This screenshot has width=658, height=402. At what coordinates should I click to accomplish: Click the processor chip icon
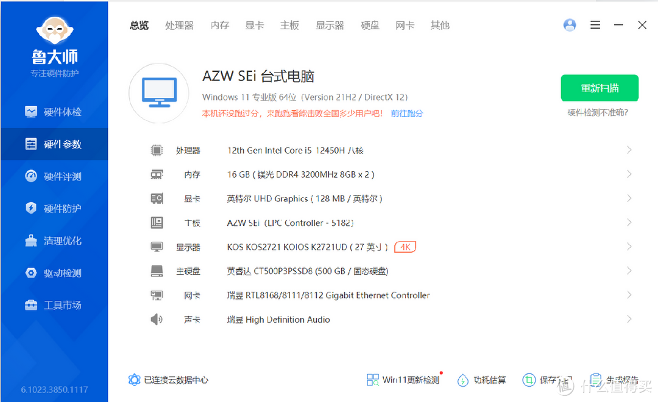click(157, 150)
